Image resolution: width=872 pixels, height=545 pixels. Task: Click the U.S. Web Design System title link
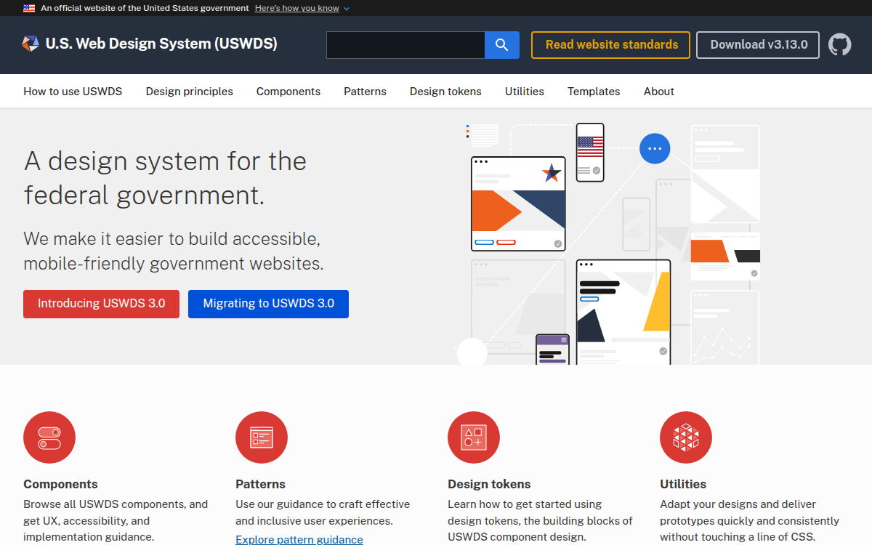pos(161,44)
